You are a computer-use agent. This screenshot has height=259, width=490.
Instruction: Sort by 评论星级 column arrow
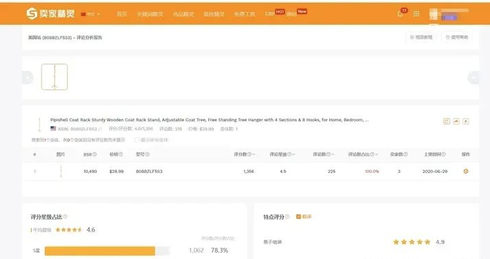click(x=293, y=154)
